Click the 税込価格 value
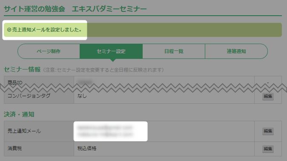This screenshot has height=161, width=287. click(87, 148)
